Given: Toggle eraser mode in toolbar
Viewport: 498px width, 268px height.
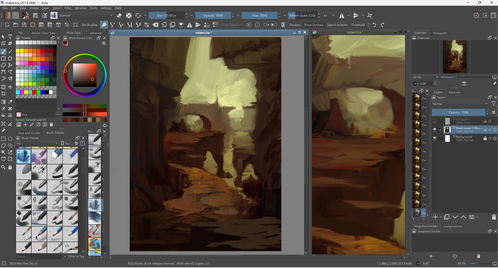Looking at the screenshot, I should click(119, 16).
